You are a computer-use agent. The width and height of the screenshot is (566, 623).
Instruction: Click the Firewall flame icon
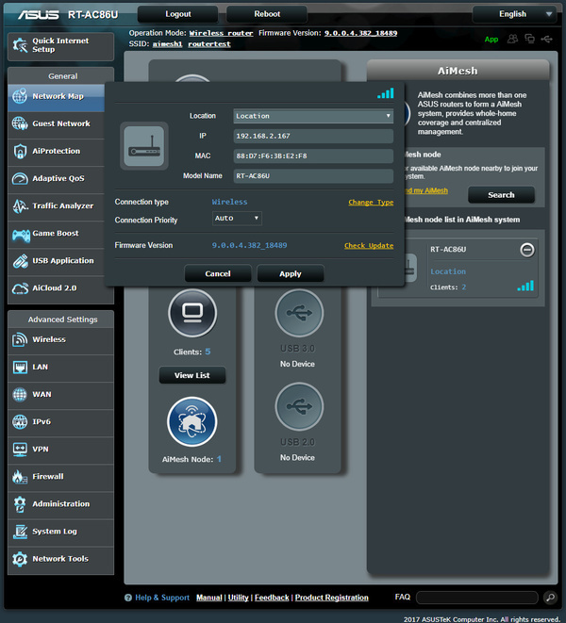(x=20, y=477)
